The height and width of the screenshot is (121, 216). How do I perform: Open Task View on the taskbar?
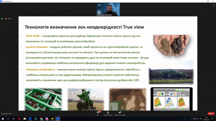coord(13,119)
